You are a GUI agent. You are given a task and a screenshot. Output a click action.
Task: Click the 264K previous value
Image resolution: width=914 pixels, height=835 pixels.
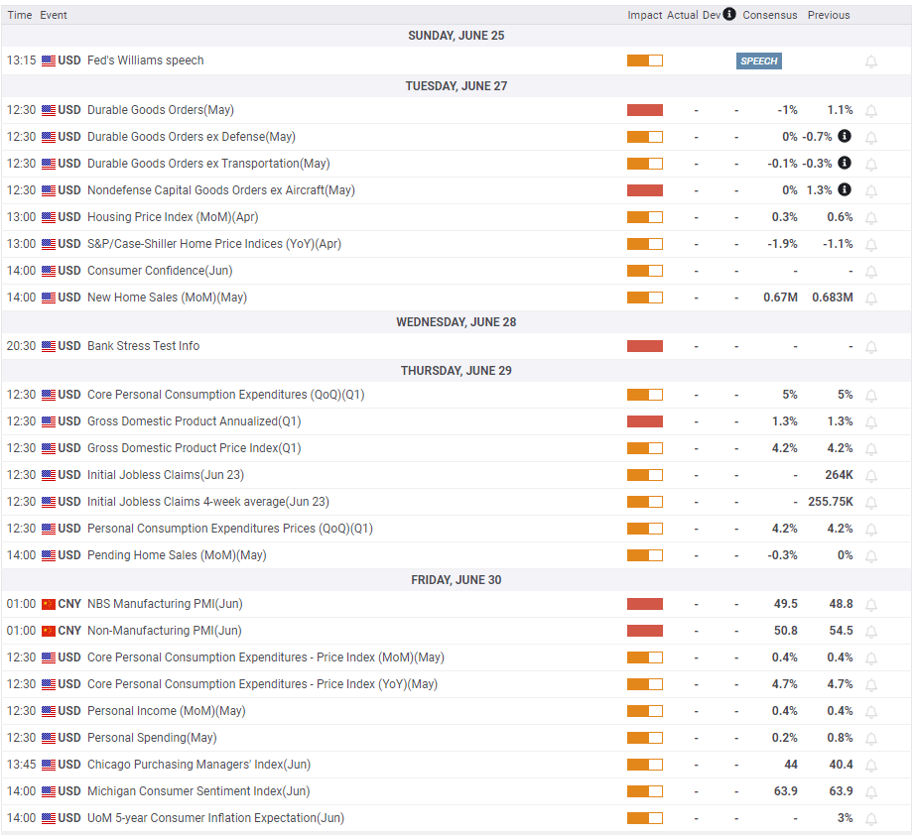[x=839, y=475]
